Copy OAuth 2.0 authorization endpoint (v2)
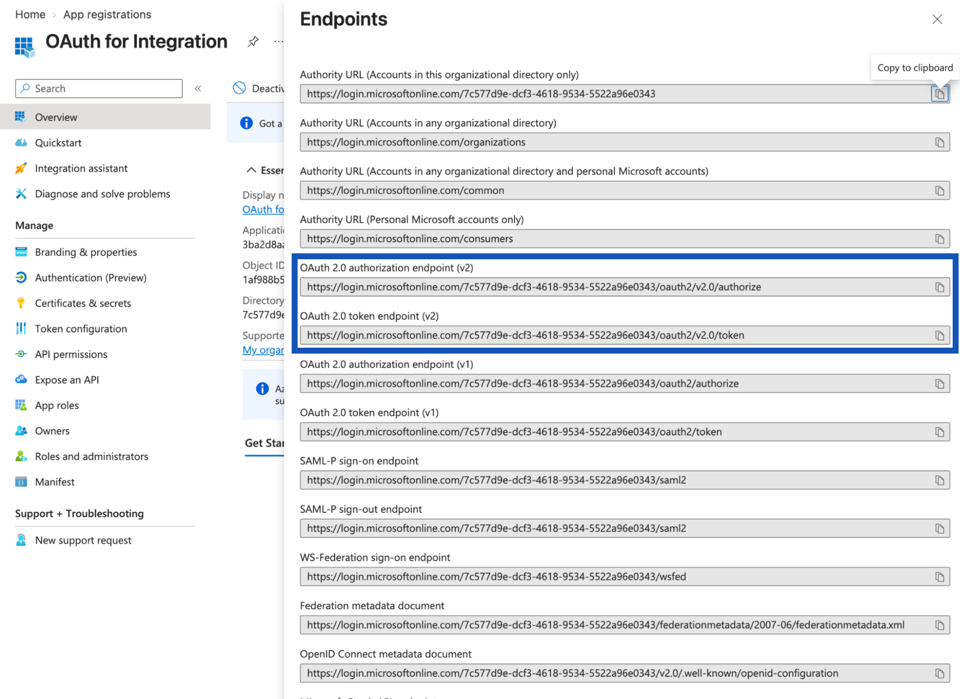Image resolution: width=960 pixels, height=699 pixels. 939,287
